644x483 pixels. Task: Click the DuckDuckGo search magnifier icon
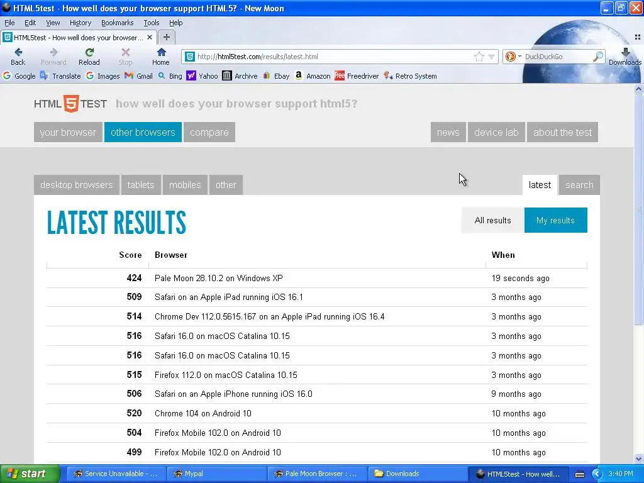[598, 56]
